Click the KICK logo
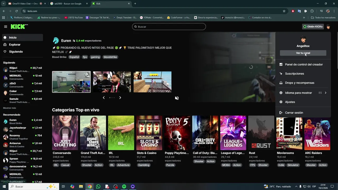 click(19, 26)
